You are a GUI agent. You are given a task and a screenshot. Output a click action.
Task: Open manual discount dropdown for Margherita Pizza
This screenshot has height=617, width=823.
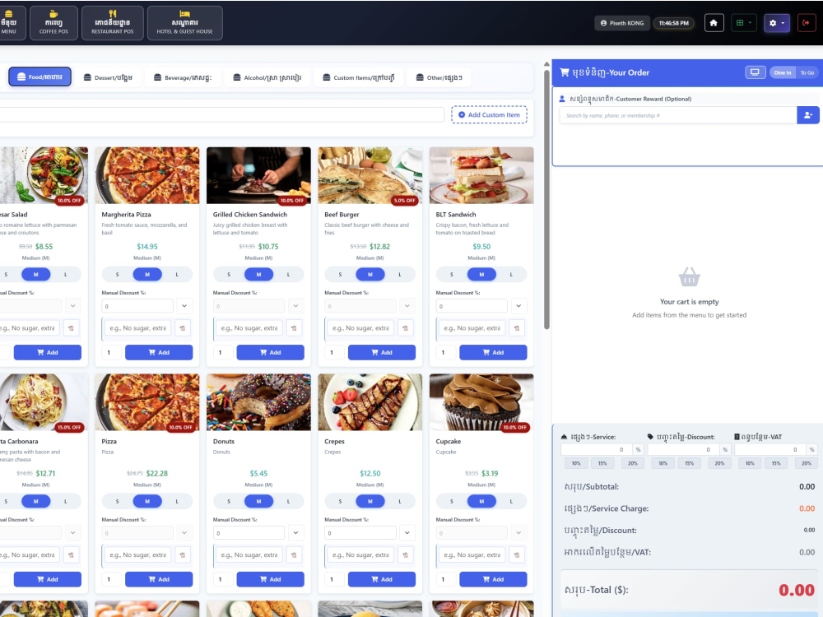click(184, 306)
